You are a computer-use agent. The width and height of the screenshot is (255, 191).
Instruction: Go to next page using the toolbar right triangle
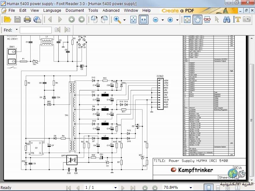coord(60,19)
